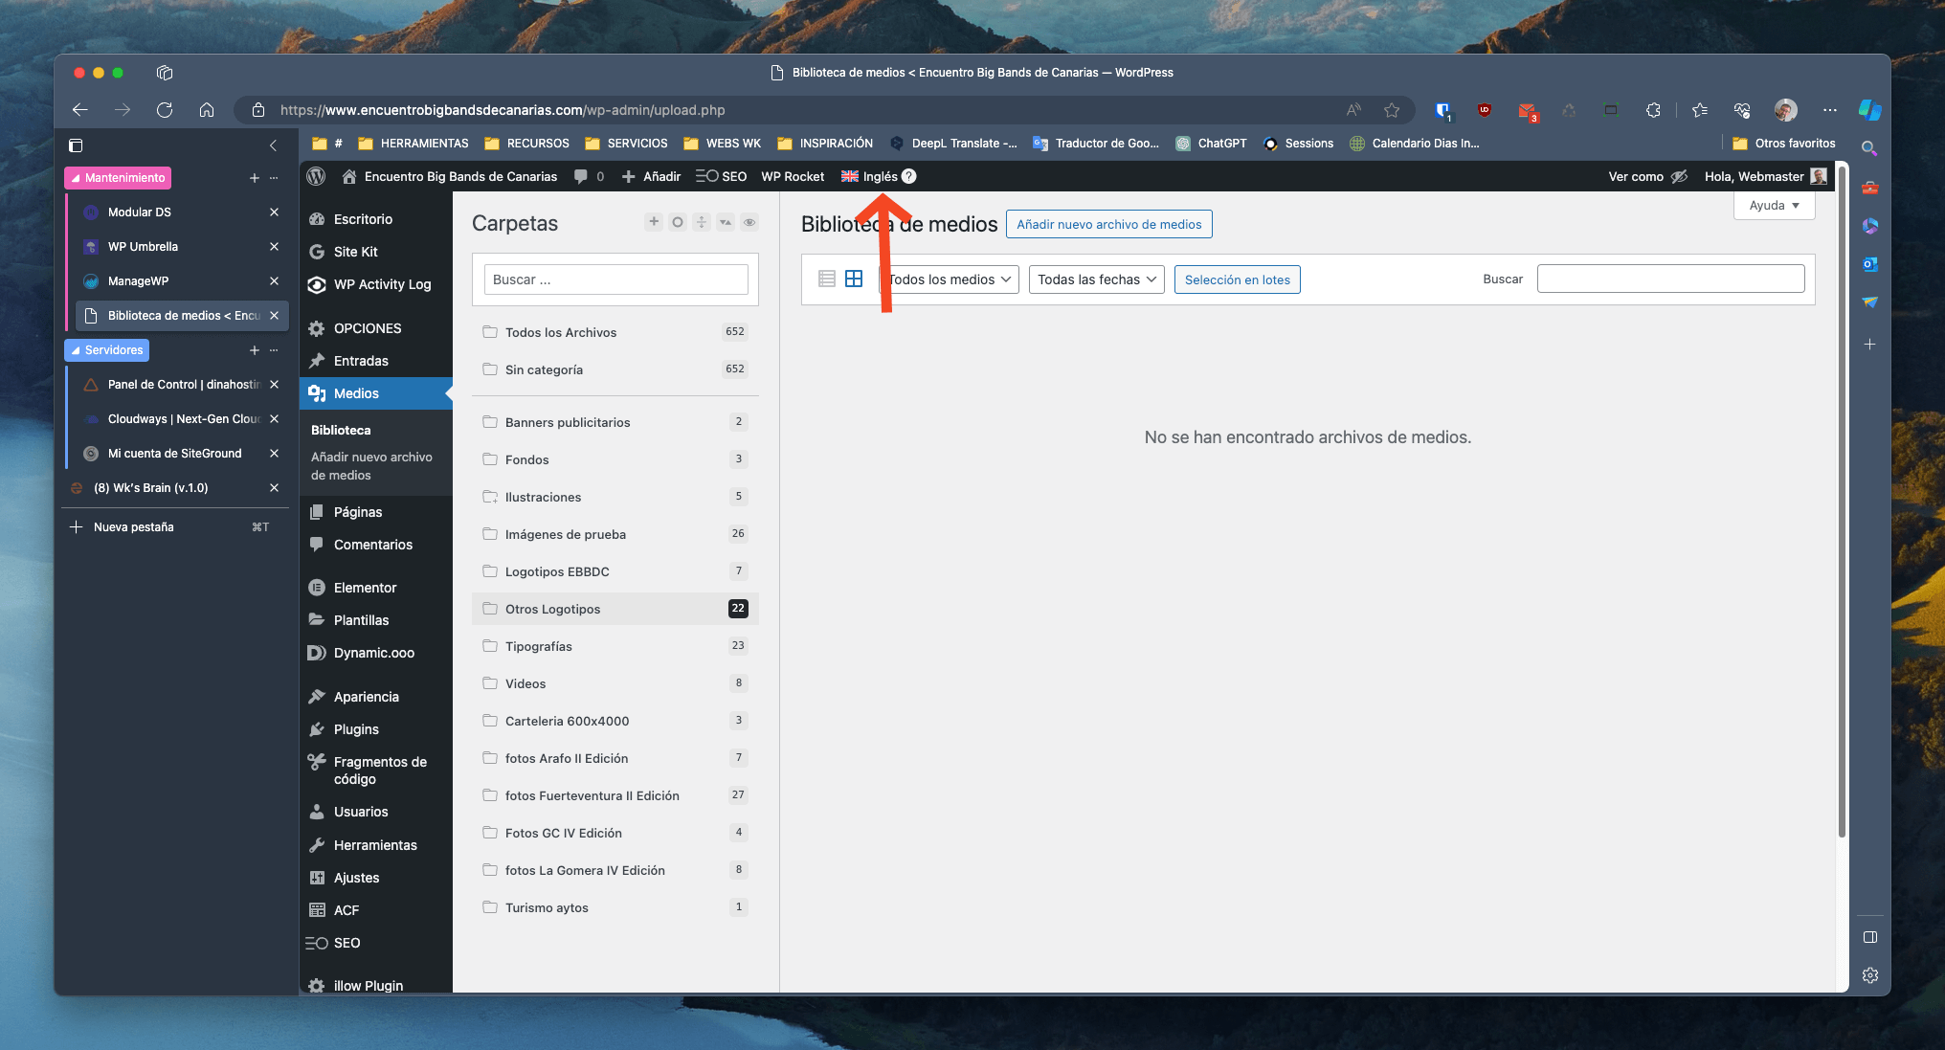The width and height of the screenshot is (1945, 1050).
Task: Switch media library to list view
Action: 827,279
